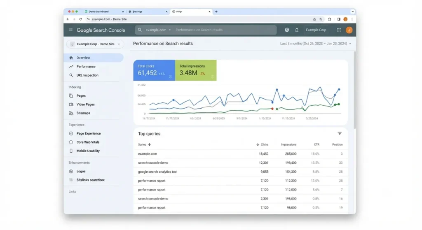
Task: Switch to the Settings browser tab
Action: [x=148, y=12]
